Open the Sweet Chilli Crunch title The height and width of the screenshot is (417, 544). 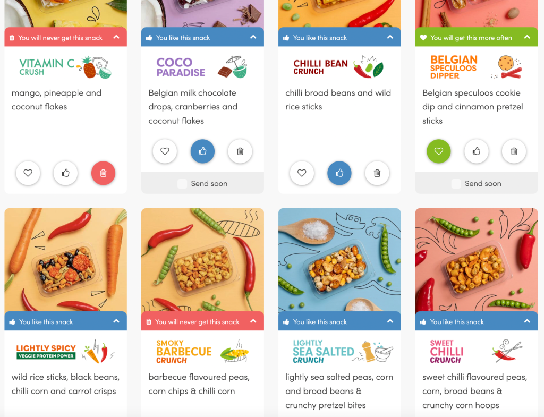coord(447,352)
